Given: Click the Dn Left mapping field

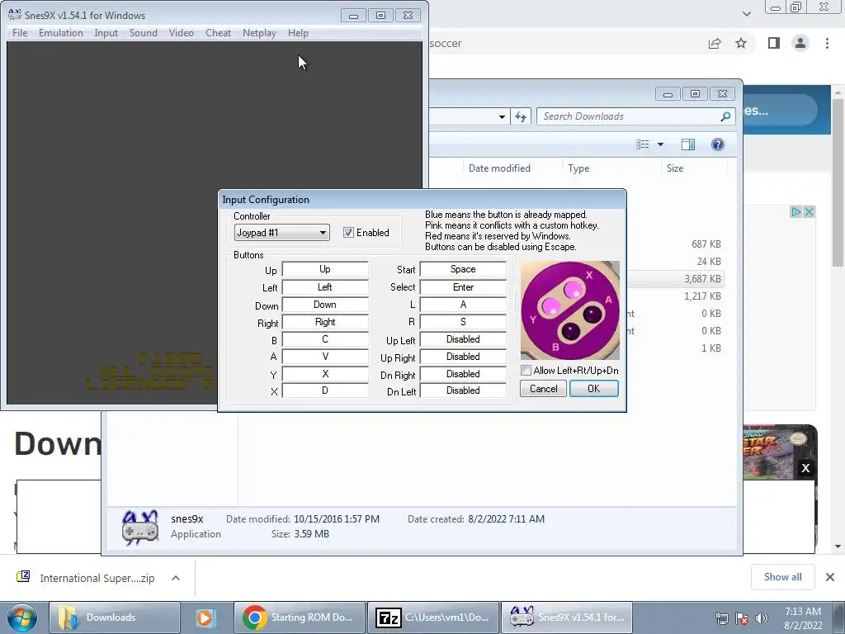Looking at the screenshot, I should coord(463,390).
